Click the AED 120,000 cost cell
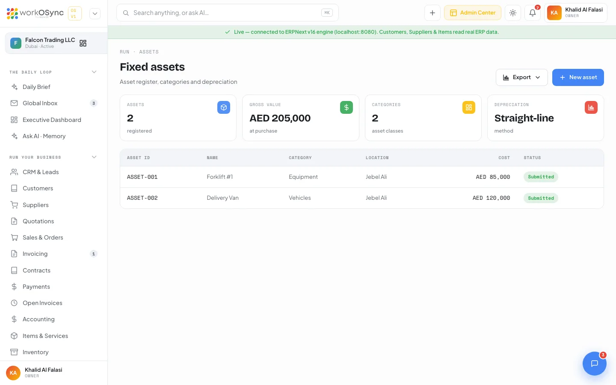Image resolution: width=616 pixels, height=385 pixels. pos(491,198)
